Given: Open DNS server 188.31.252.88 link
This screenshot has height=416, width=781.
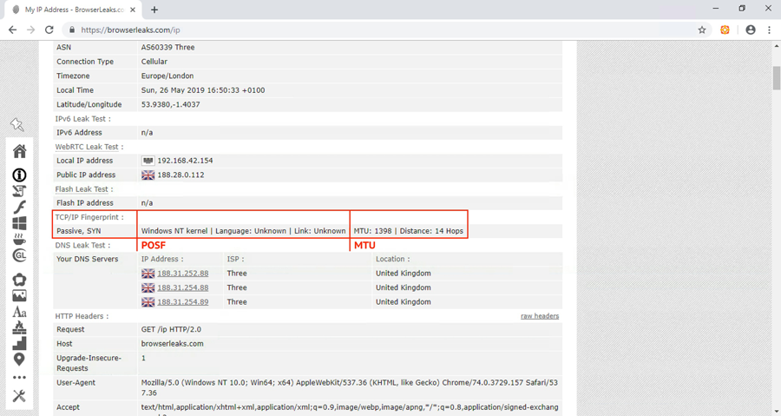Looking at the screenshot, I should (183, 273).
